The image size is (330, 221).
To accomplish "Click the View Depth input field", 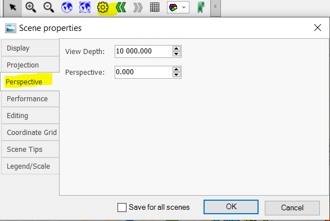I will pos(144,51).
